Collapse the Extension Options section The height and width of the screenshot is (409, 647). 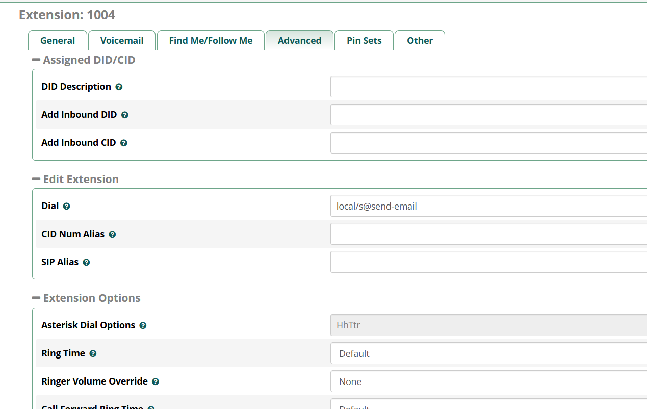[x=36, y=298]
